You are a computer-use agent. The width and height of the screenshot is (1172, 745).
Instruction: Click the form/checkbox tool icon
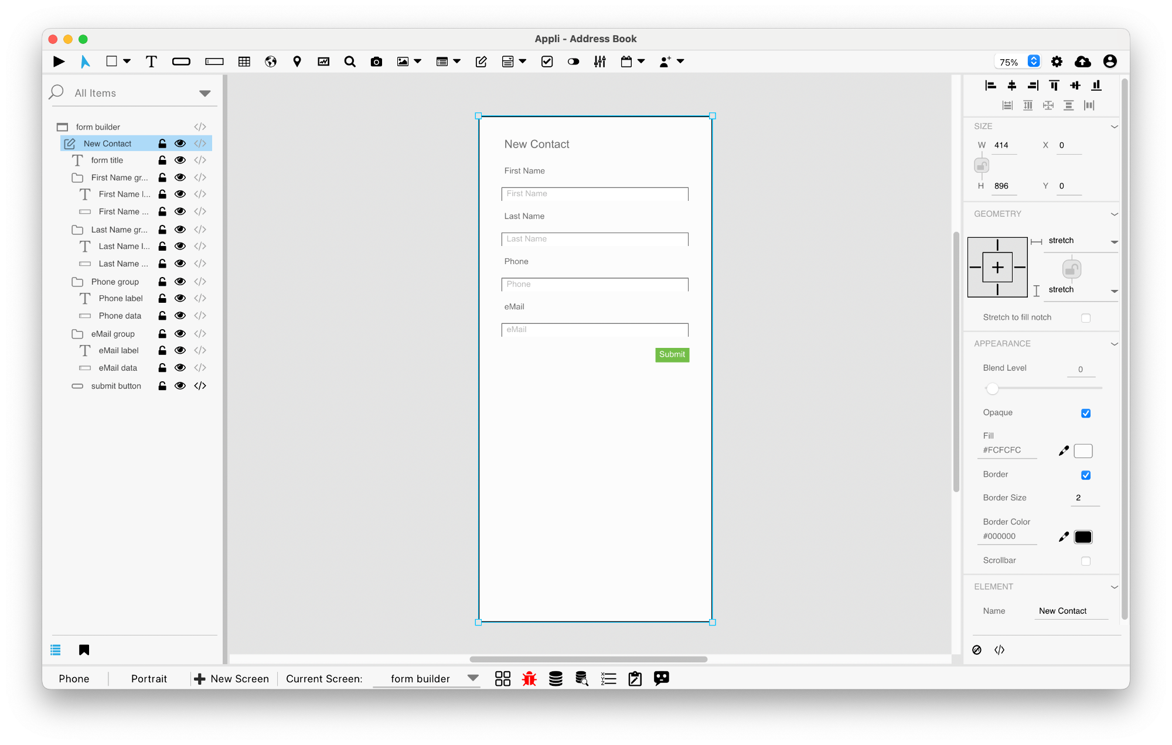(x=547, y=61)
